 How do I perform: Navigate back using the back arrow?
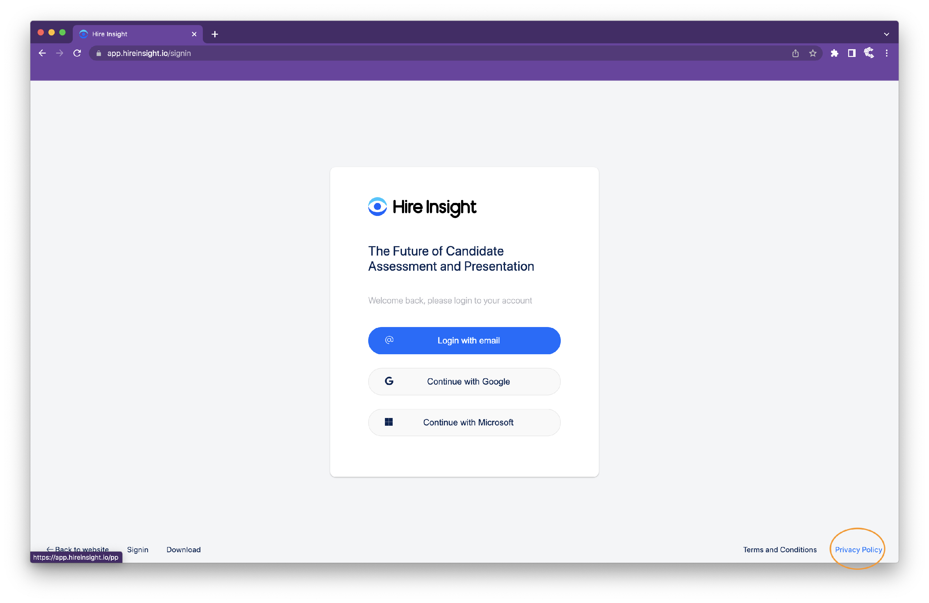[x=42, y=53]
